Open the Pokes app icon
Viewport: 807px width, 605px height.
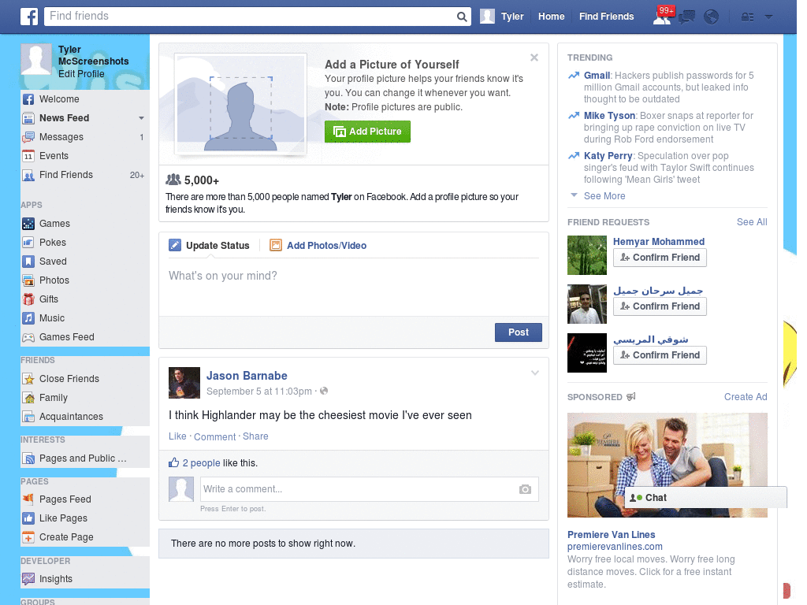tap(28, 243)
